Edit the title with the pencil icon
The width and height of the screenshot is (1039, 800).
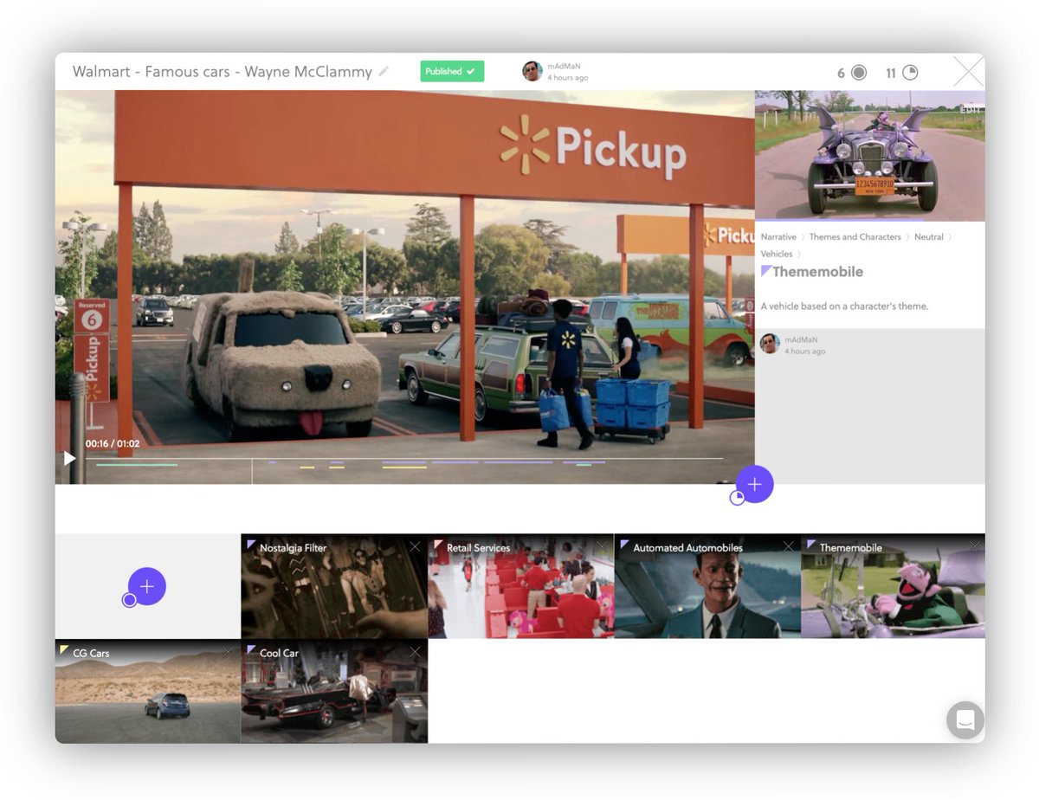[384, 72]
